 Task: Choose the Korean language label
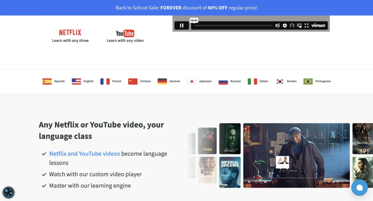point(292,81)
